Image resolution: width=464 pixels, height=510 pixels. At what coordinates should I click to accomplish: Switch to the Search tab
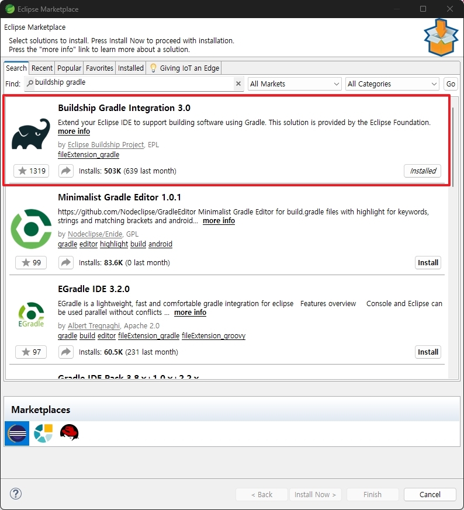[16, 68]
